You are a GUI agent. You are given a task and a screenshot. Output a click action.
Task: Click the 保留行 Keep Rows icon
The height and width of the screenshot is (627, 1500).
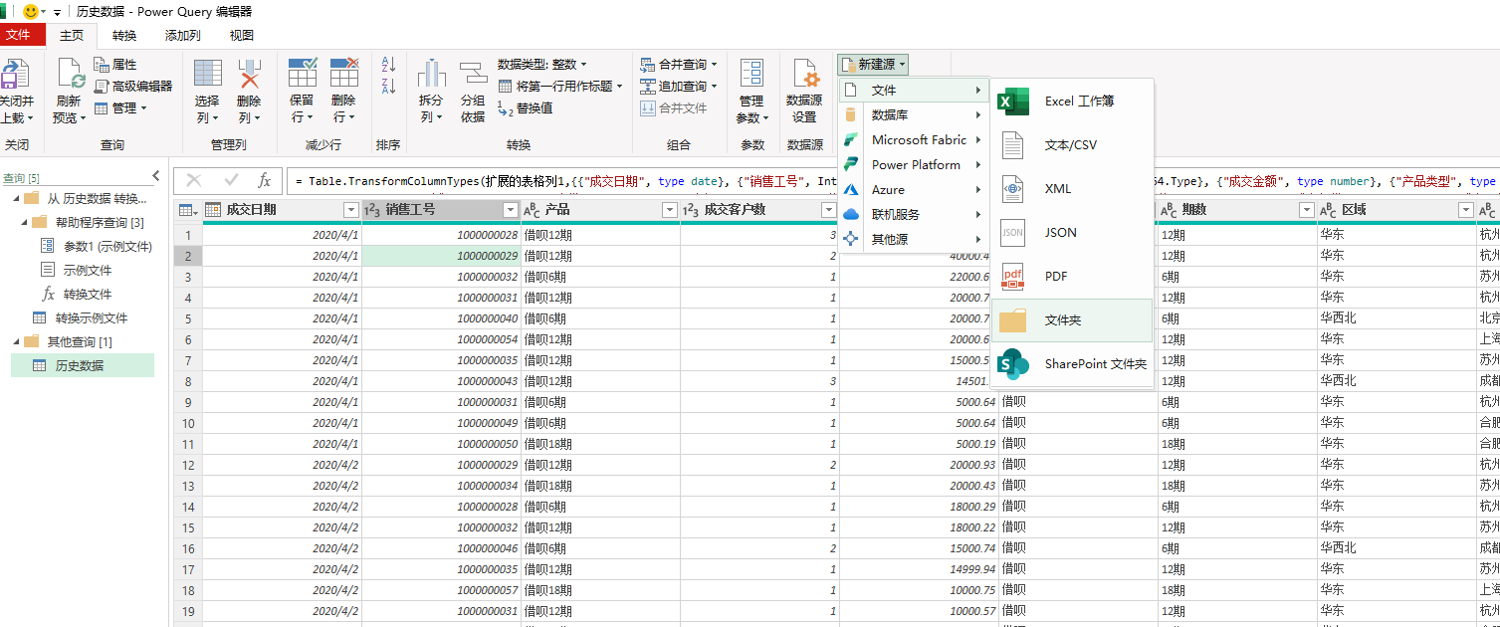(x=303, y=74)
